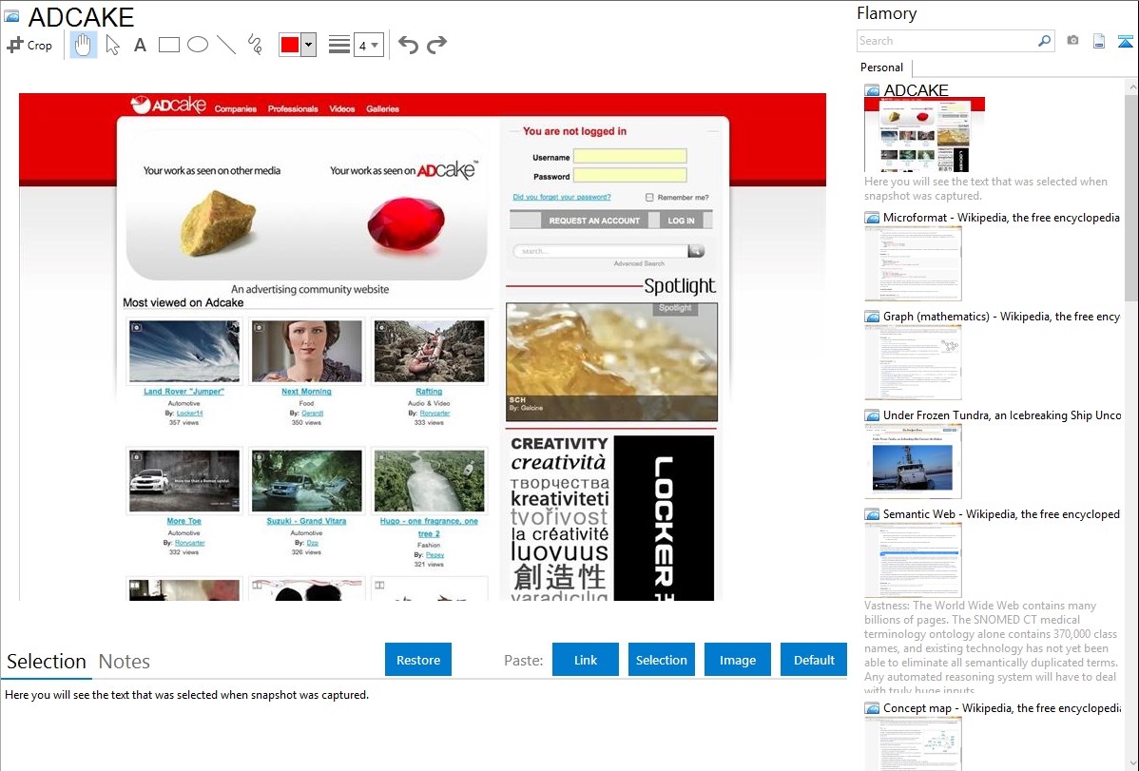Click the search go button in captured page
Viewport: 1139px width, 771px height.
[697, 251]
